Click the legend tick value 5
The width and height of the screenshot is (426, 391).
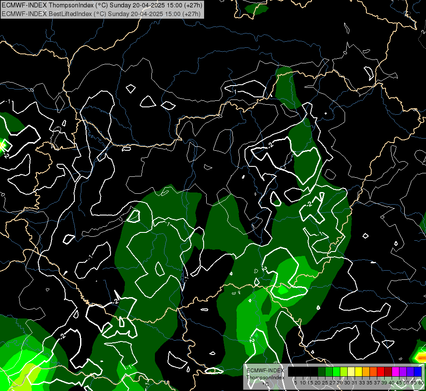[295, 383]
